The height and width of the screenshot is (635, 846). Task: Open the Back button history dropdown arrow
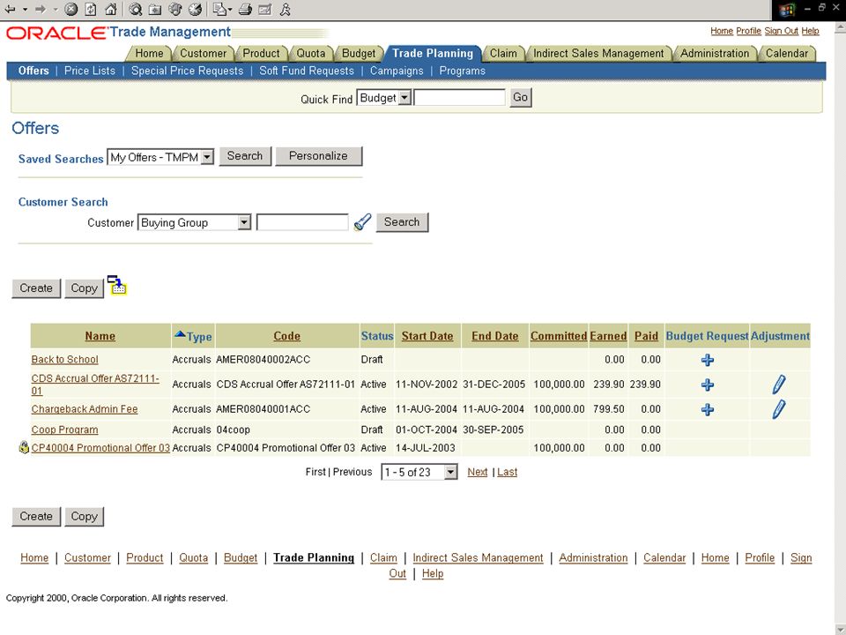coord(25,9)
